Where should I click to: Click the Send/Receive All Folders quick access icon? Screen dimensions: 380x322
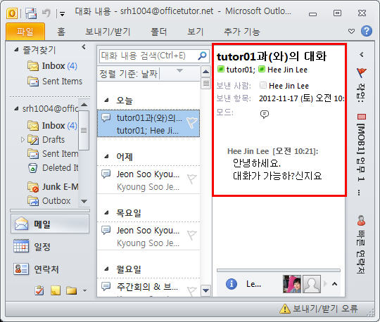31,13
